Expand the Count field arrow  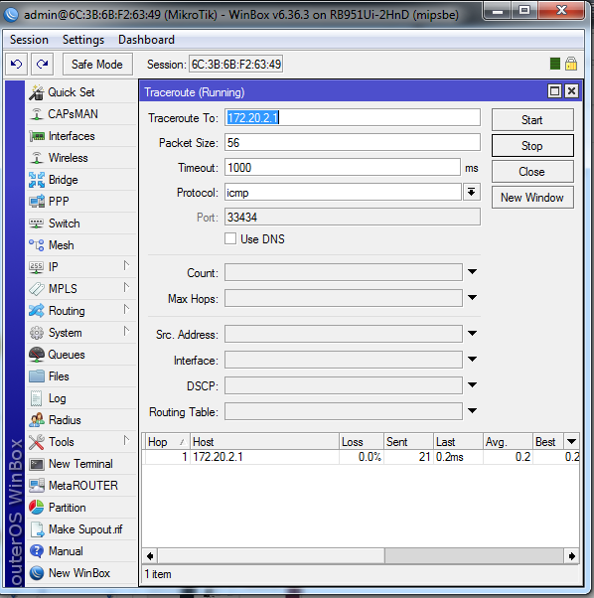point(473,272)
